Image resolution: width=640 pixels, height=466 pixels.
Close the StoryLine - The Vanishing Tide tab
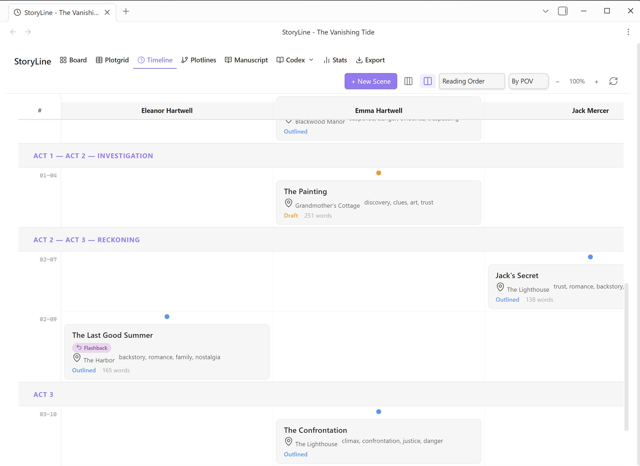pos(107,12)
